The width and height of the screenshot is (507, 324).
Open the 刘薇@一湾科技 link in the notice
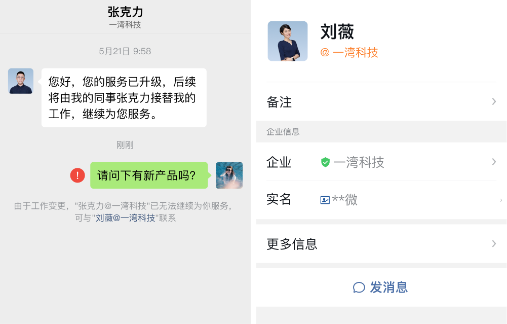click(x=126, y=218)
